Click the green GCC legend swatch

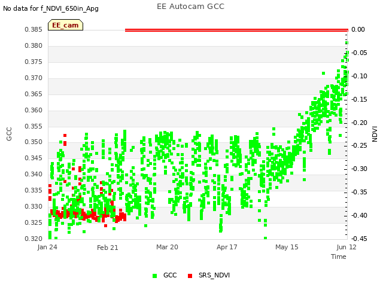[x=154, y=276]
